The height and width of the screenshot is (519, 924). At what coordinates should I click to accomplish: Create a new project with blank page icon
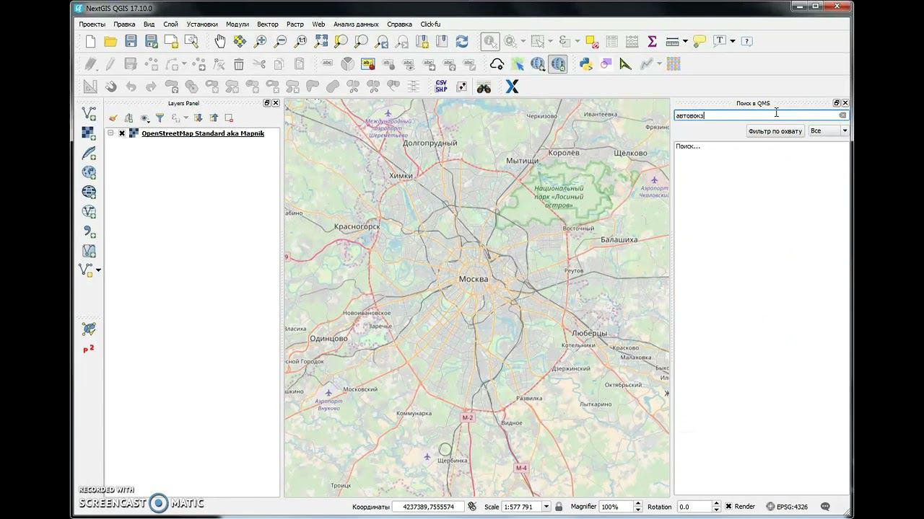(x=90, y=42)
